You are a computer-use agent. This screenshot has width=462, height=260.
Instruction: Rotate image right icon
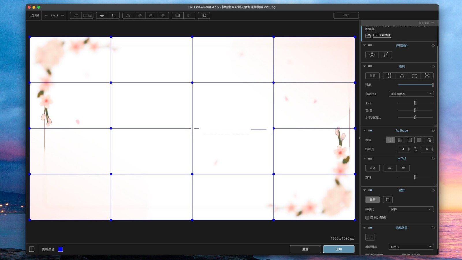point(163,15)
